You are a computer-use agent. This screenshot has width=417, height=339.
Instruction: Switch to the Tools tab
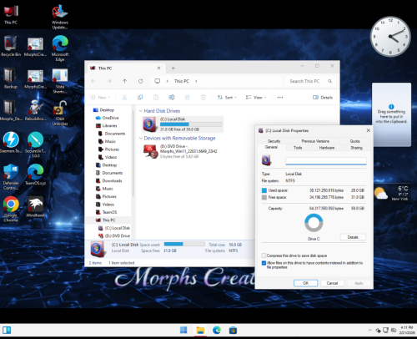click(x=298, y=148)
